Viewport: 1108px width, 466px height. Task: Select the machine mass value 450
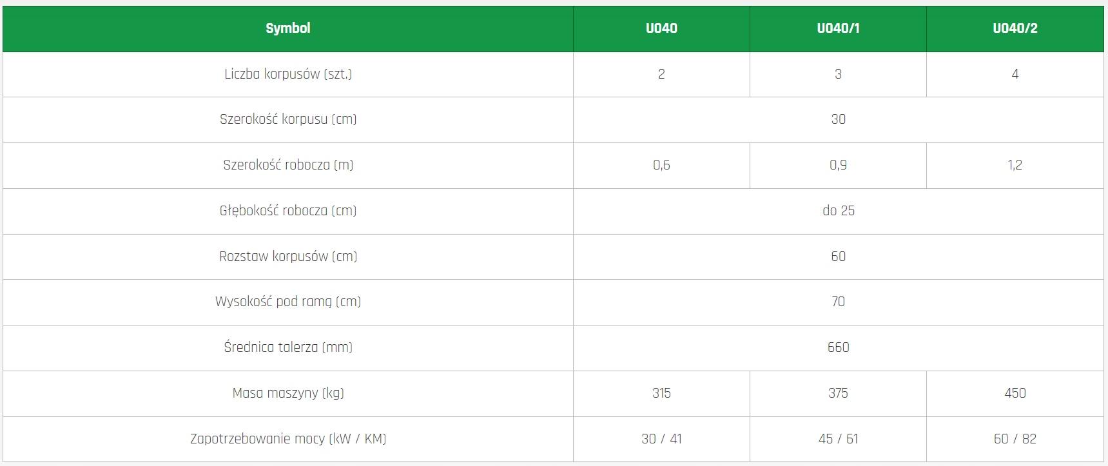tap(1015, 393)
